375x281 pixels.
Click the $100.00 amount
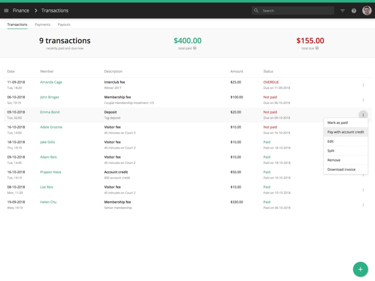click(x=237, y=97)
